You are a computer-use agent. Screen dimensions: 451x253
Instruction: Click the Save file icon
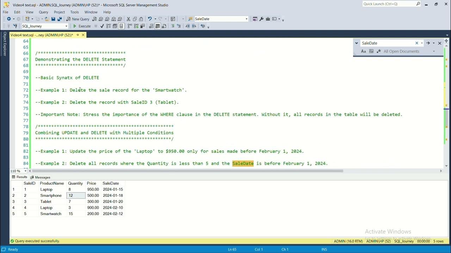tap(53, 19)
